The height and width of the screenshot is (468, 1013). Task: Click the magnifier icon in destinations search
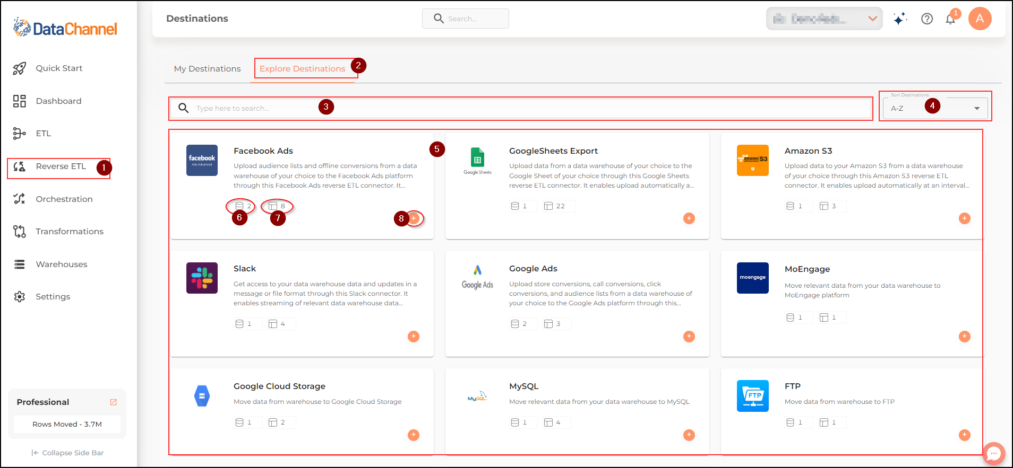click(184, 108)
